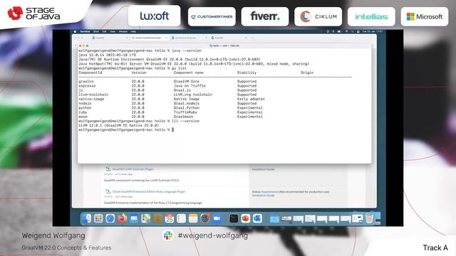Click the menu bar date and time
The width and height of the screenshot is (456, 256).
[x=373, y=31]
